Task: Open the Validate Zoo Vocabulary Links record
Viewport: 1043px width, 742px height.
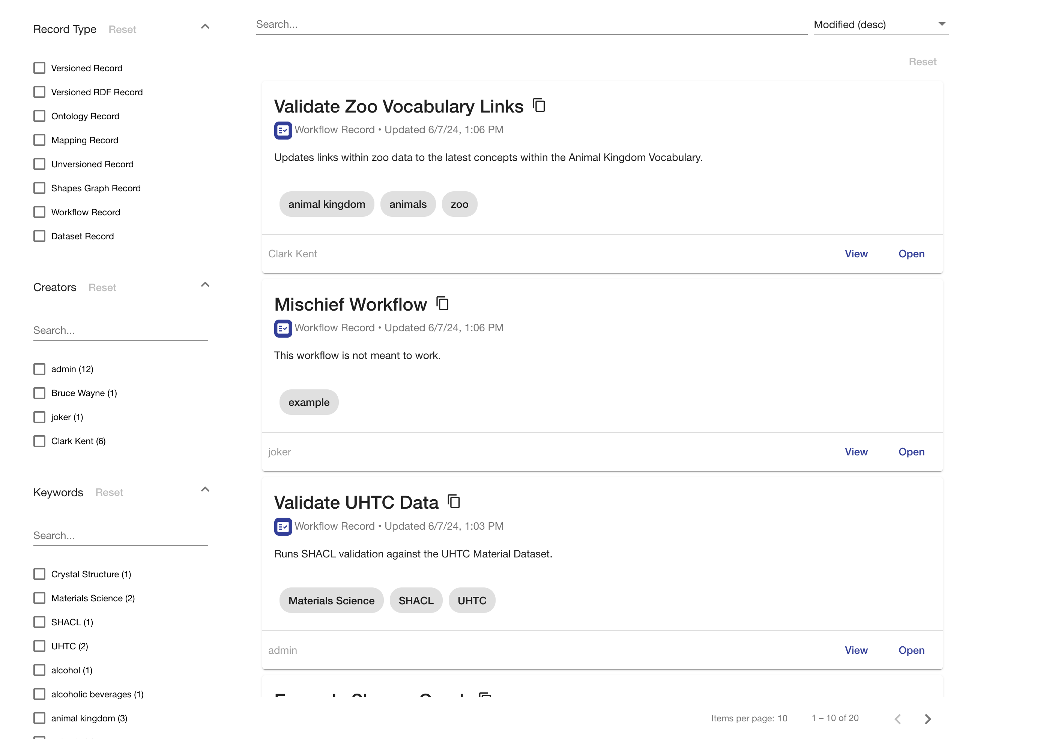Action: click(x=911, y=254)
